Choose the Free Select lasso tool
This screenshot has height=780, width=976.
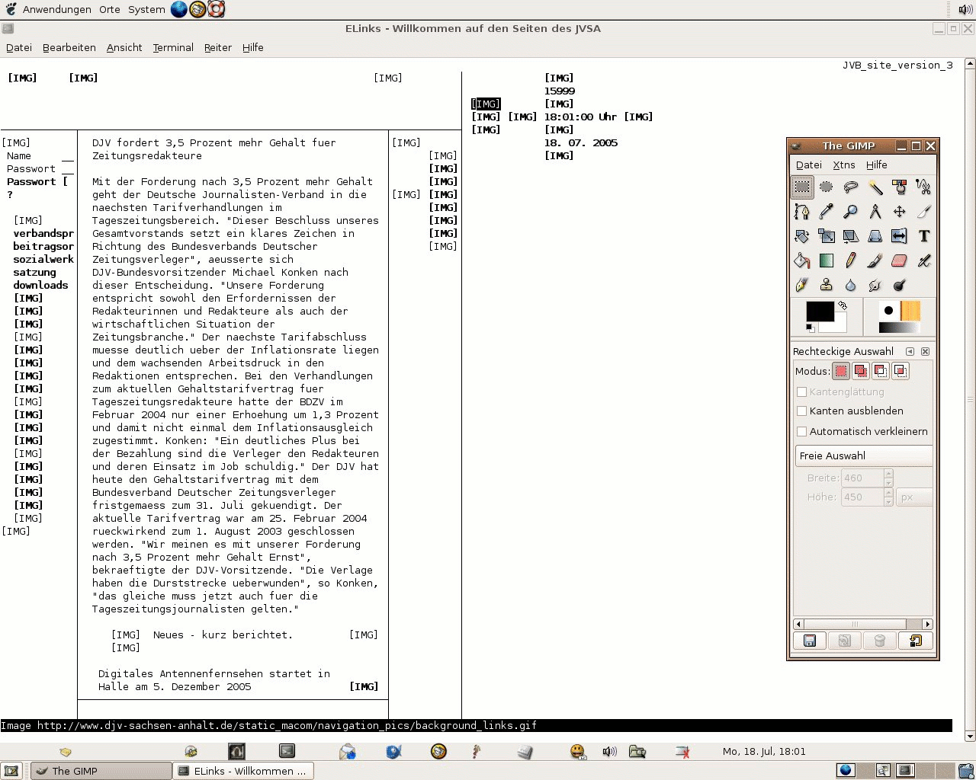point(851,187)
